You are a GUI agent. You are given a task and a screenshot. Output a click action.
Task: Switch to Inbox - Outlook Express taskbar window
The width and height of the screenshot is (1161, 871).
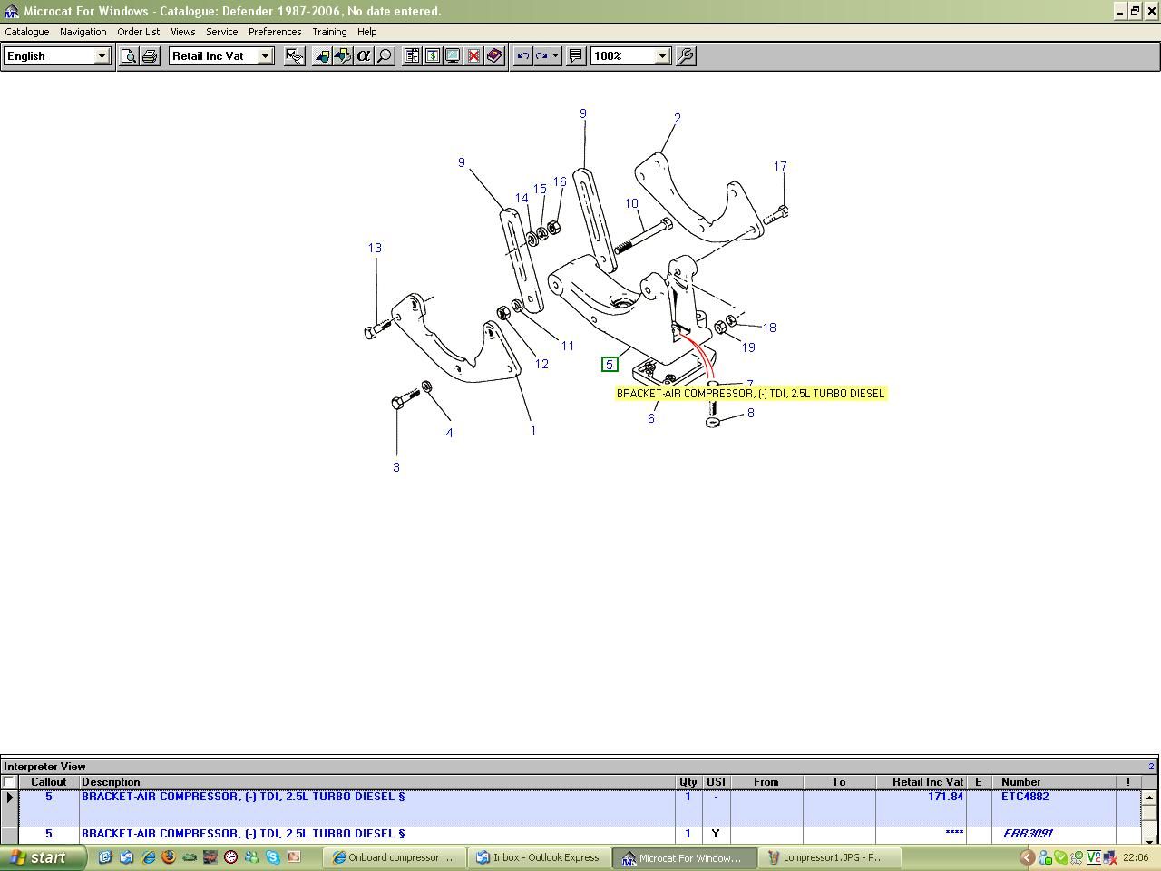pyautogui.click(x=539, y=857)
